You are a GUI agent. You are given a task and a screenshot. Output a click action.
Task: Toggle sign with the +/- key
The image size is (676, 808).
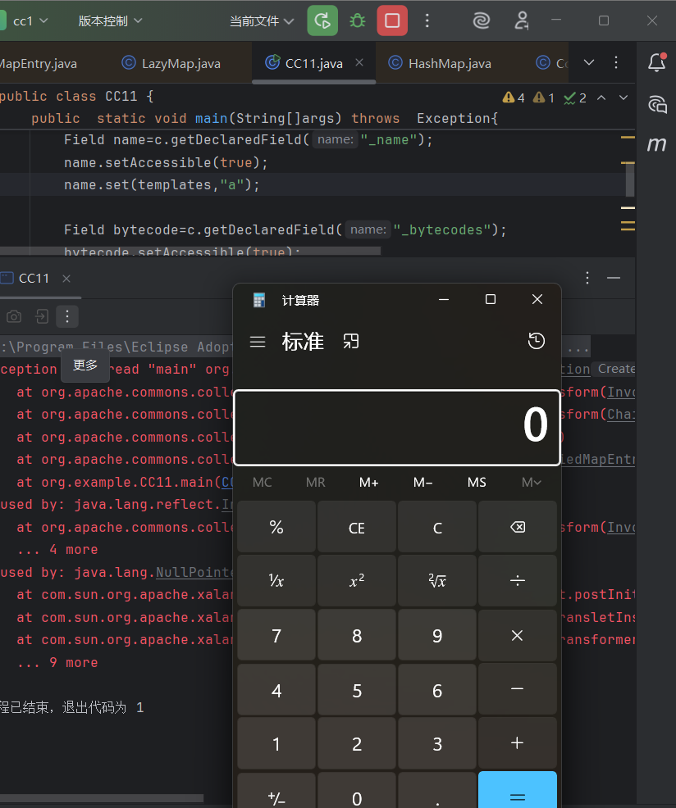point(276,797)
